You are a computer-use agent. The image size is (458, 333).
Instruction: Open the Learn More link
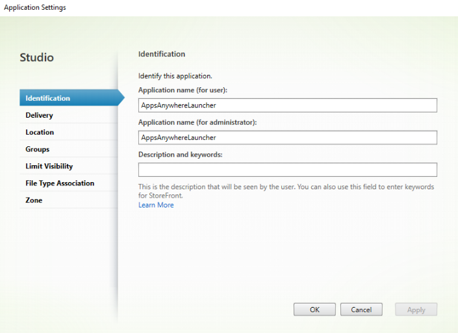[x=156, y=205]
